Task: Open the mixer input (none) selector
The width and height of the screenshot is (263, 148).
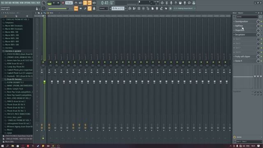Action: coord(247,17)
